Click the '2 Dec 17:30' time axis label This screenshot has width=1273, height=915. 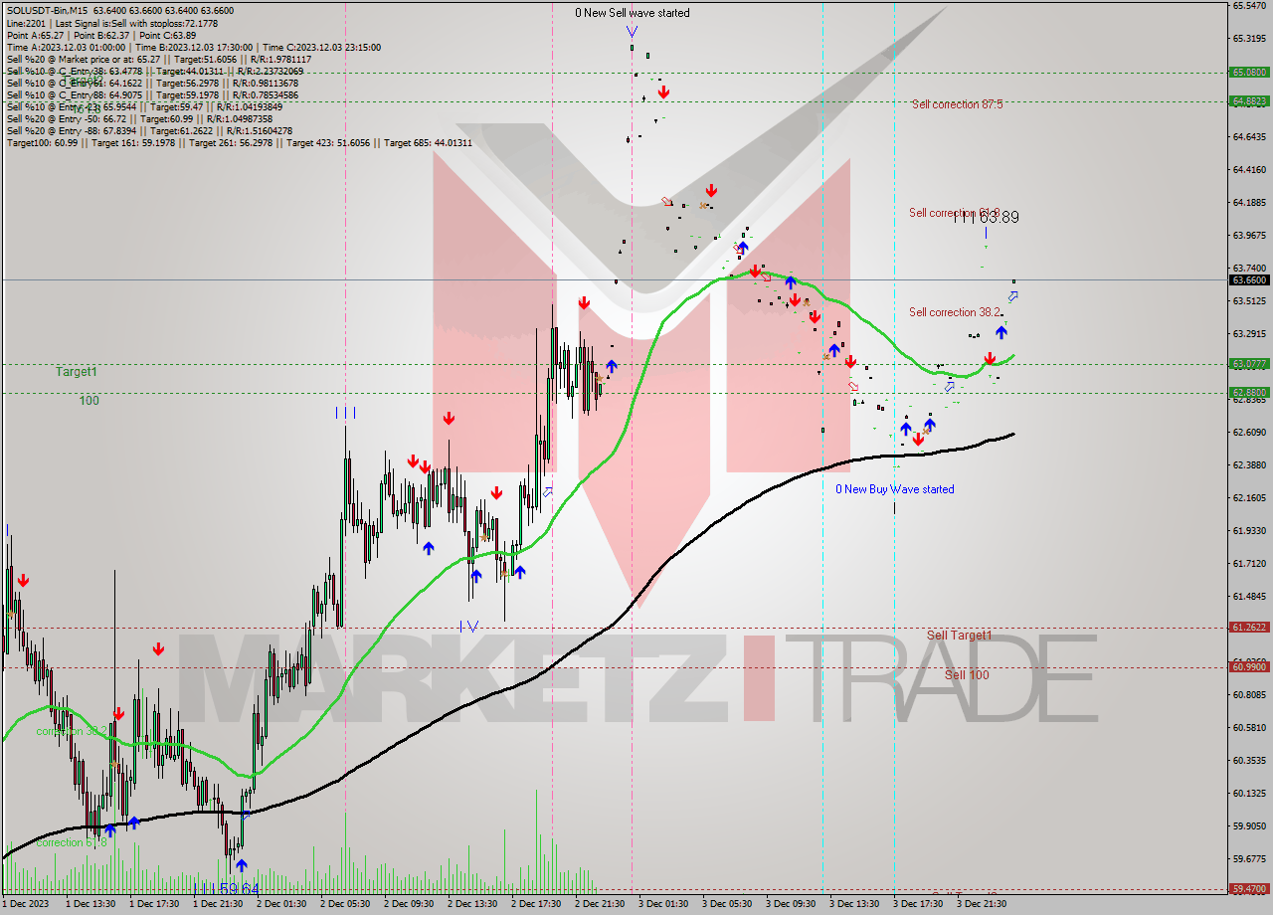537,904
